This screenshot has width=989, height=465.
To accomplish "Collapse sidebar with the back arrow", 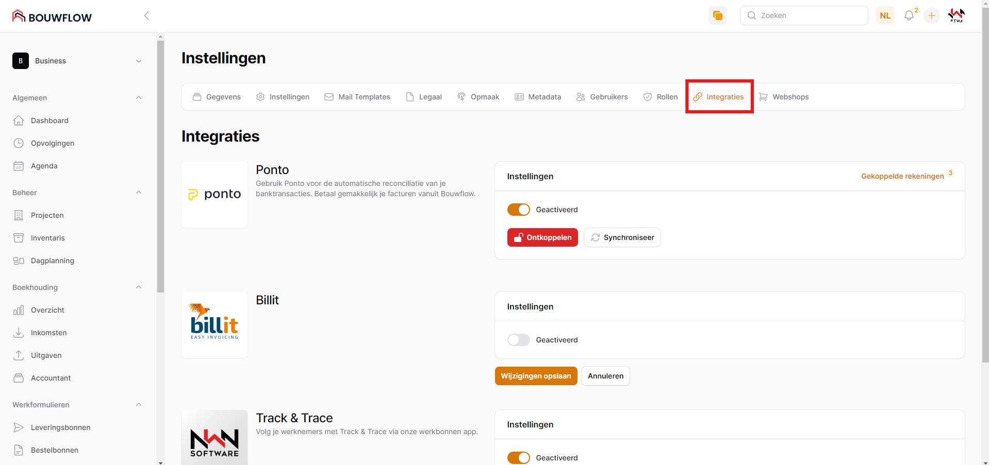I will (146, 15).
